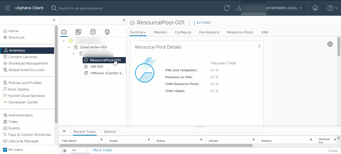Switch to the Alarms tab
The width and height of the screenshot is (341, 154).
pos(110,132)
